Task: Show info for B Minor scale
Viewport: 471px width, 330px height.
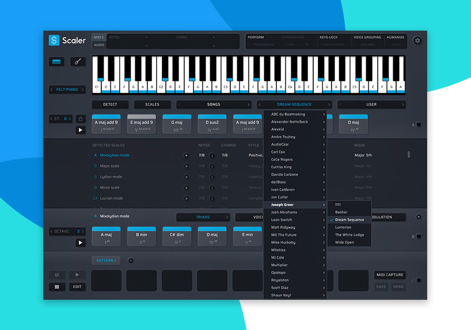Action: [x=212, y=188]
